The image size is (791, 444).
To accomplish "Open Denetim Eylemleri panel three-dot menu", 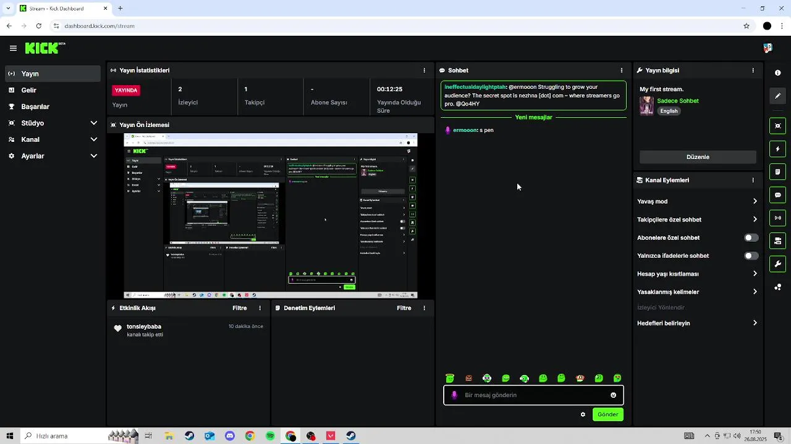I will pos(424,308).
